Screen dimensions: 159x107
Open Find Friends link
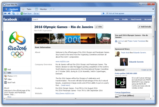coord(136,19)
